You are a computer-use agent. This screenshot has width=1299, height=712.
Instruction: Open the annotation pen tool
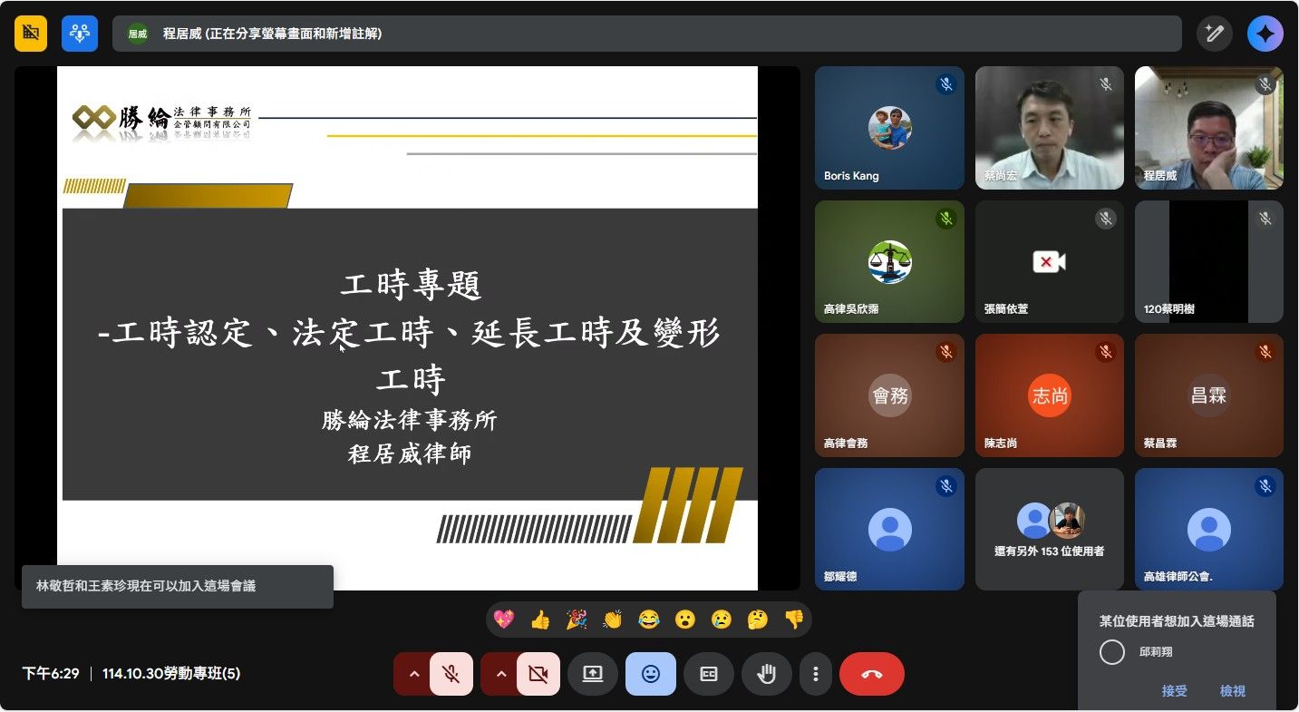pyautogui.click(x=1214, y=34)
